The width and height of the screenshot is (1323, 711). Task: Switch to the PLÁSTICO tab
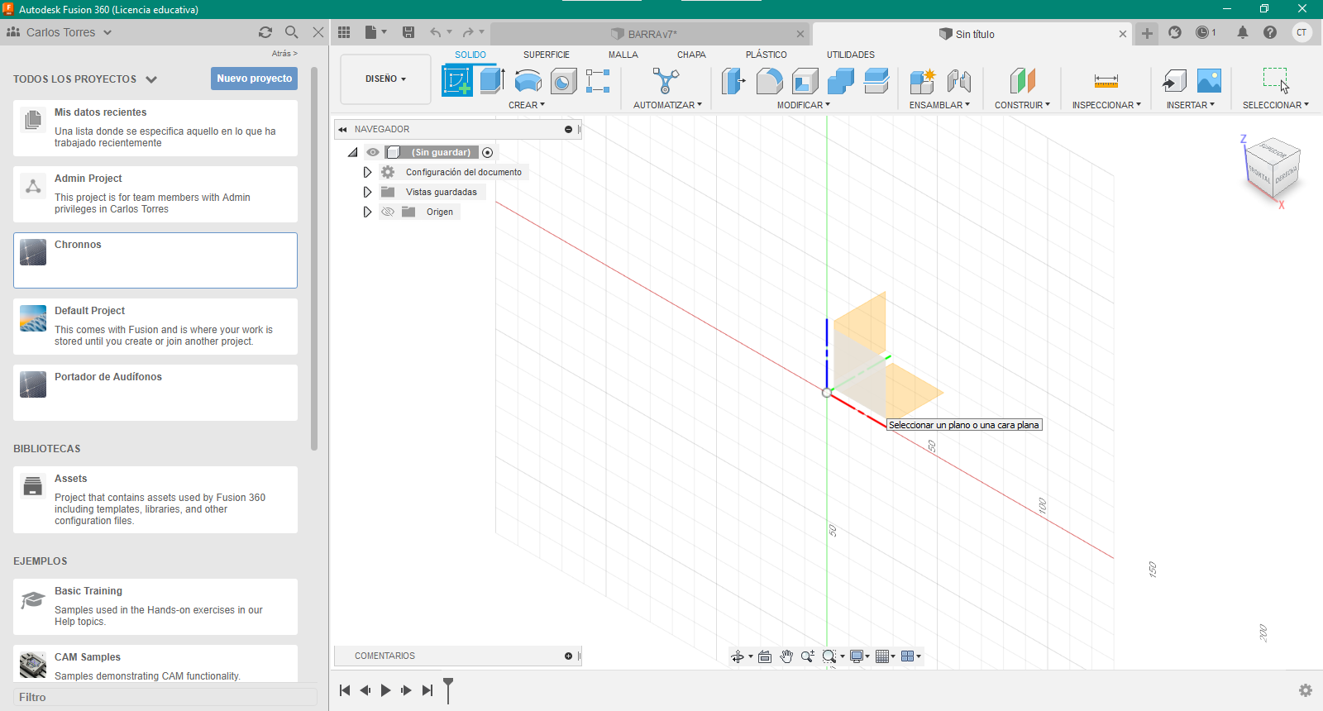767,55
